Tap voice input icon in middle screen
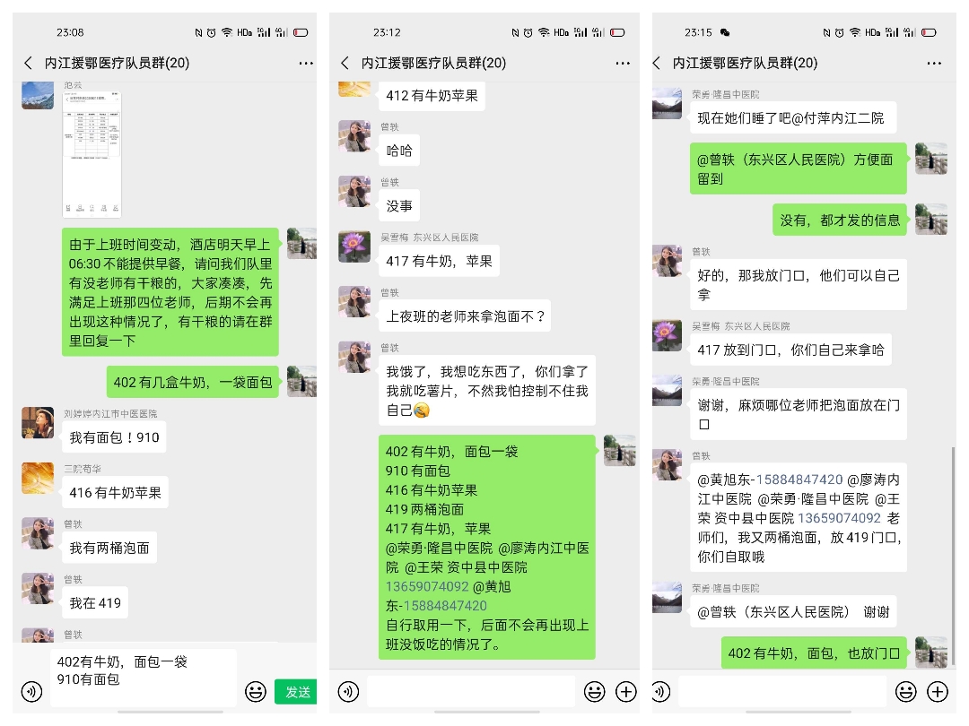The width and height of the screenshot is (969, 726). pos(348,691)
